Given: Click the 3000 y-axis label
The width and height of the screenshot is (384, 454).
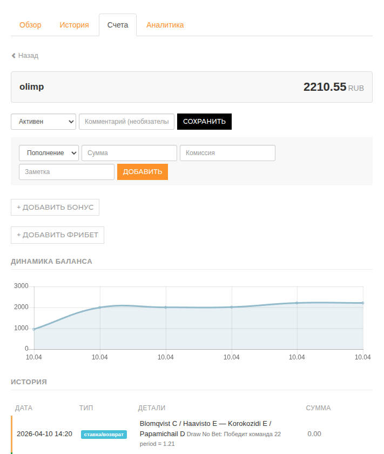Looking at the screenshot, I should point(21,286).
